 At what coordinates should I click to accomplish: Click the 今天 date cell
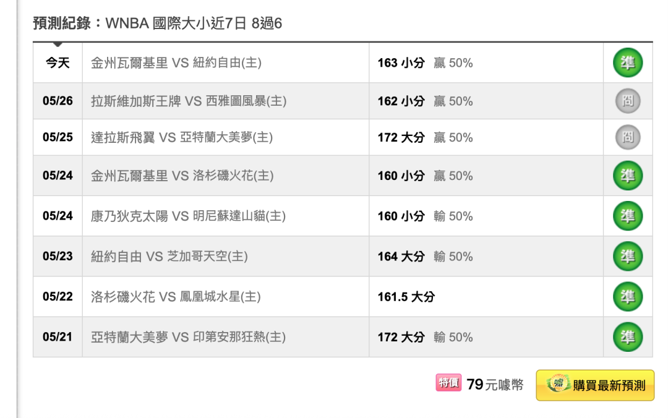[x=58, y=63]
